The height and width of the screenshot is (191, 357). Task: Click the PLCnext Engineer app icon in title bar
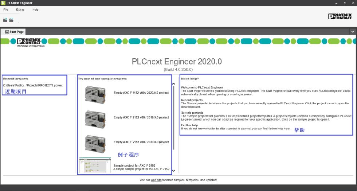click(3, 3)
